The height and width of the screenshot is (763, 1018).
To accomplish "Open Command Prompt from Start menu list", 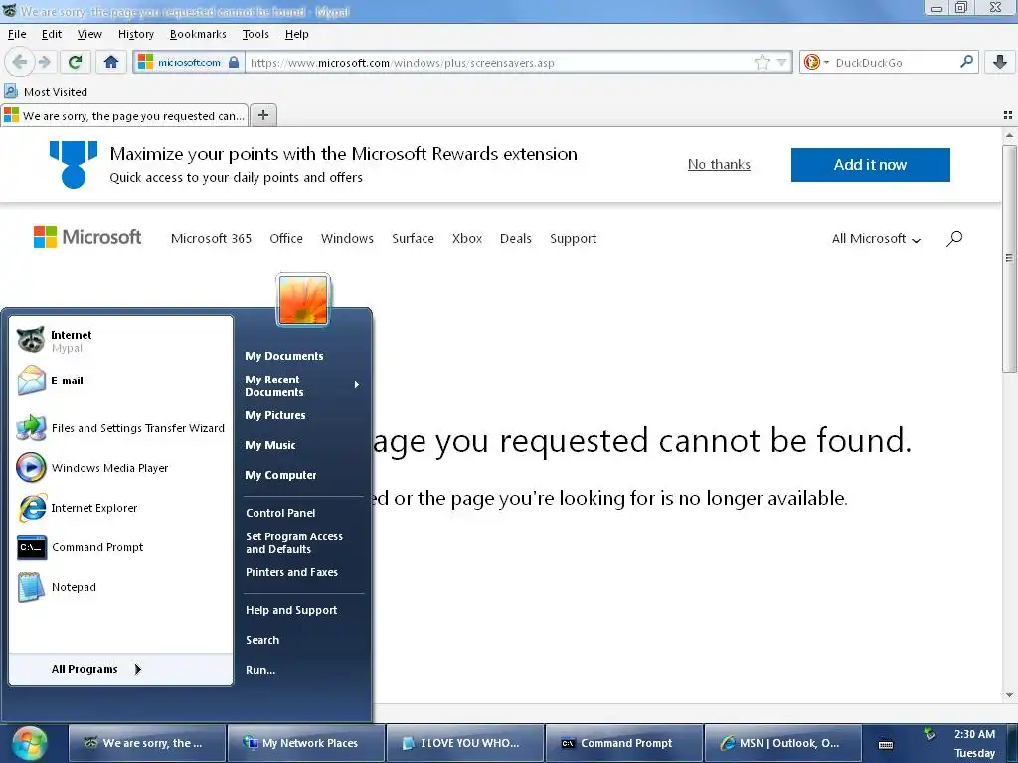I will point(120,547).
